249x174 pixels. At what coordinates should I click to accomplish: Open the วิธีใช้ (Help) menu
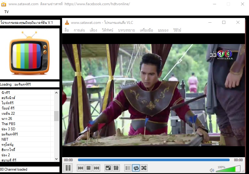tap(177, 30)
